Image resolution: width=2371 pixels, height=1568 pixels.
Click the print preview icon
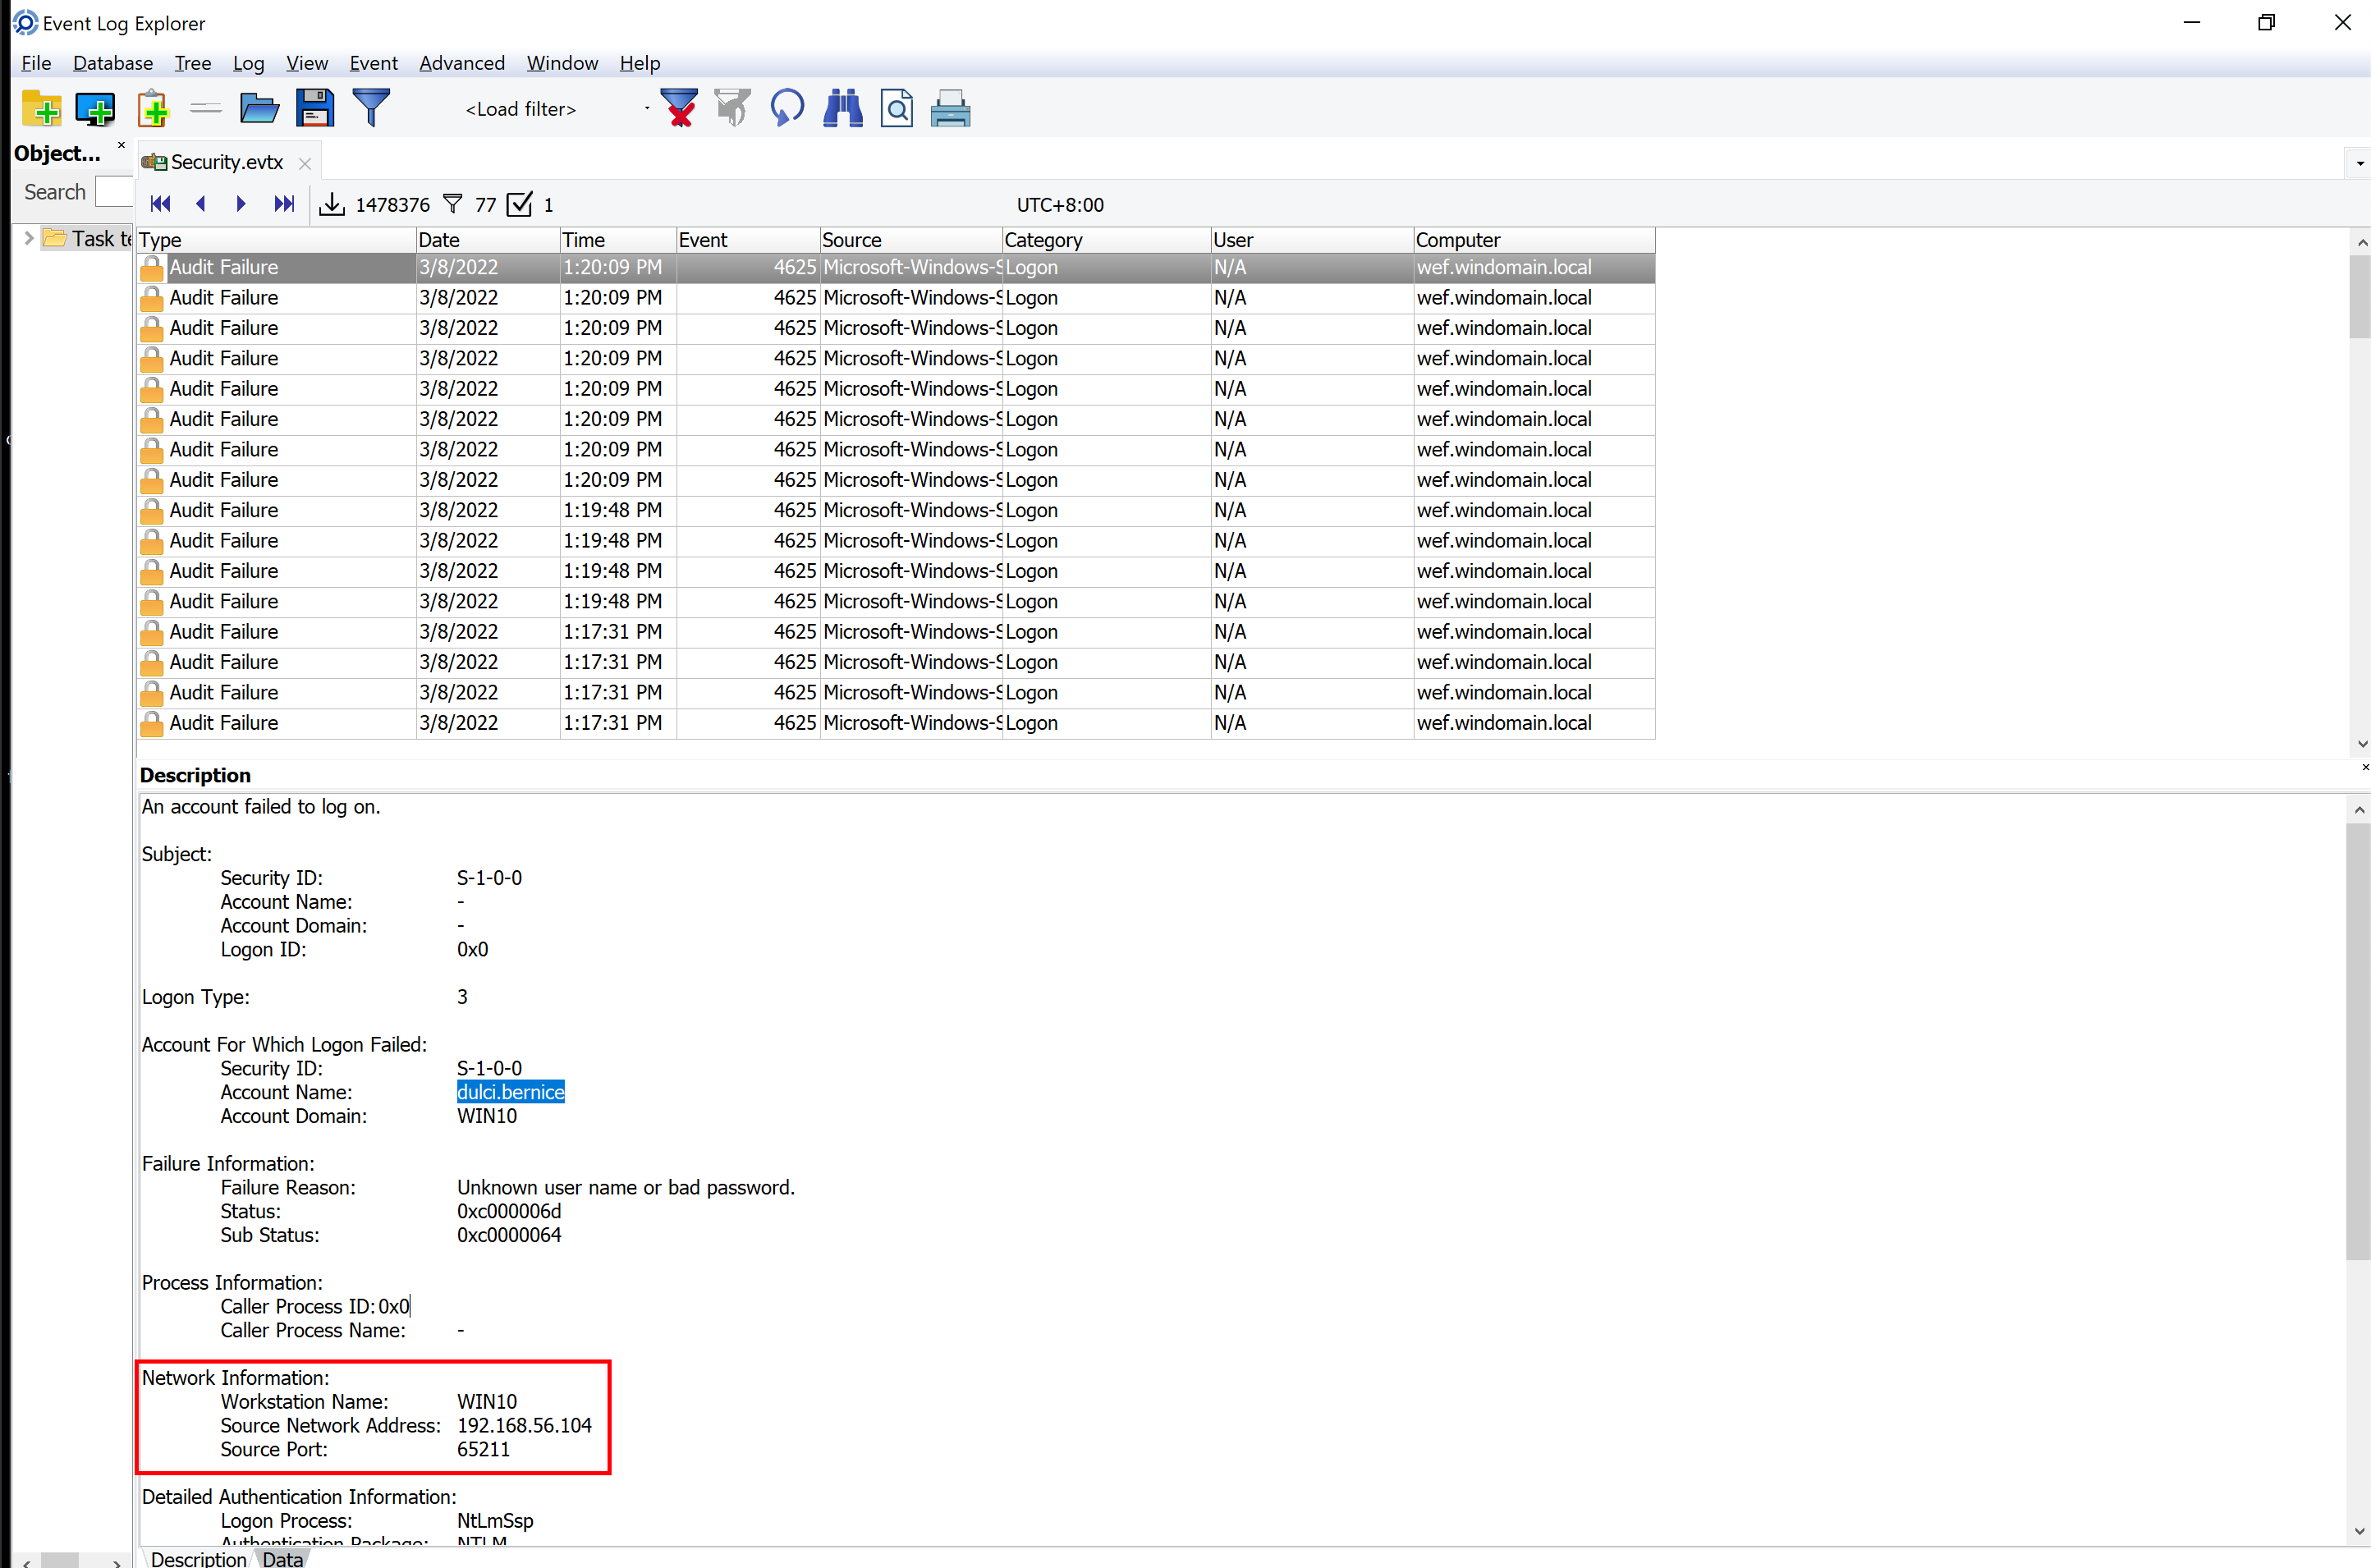896,108
